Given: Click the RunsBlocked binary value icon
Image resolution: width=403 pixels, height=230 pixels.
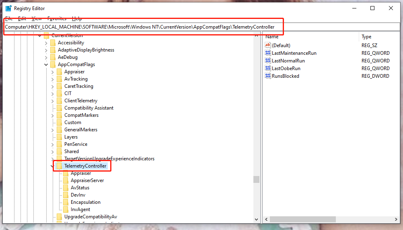Looking at the screenshot, I should click(267, 76).
